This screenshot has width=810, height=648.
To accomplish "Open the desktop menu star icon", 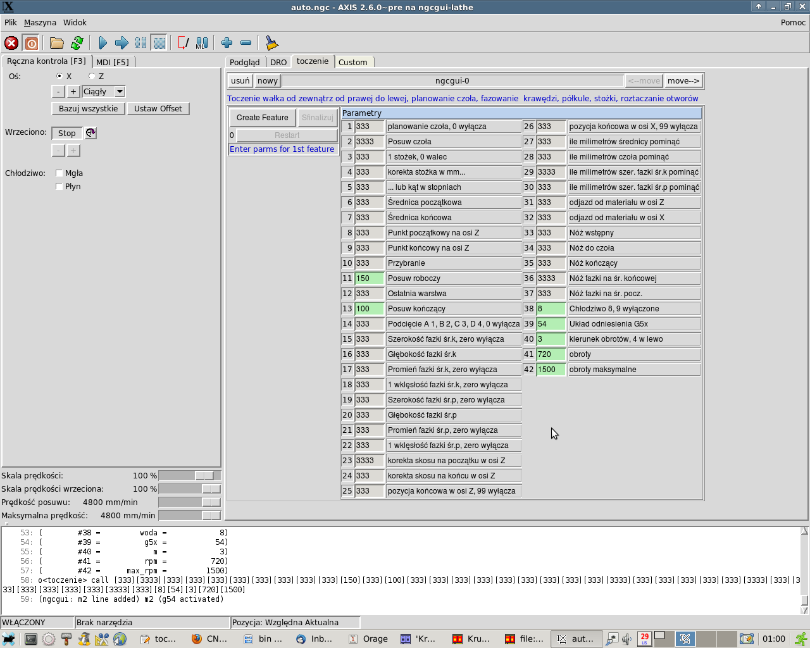I will click(8, 639).
